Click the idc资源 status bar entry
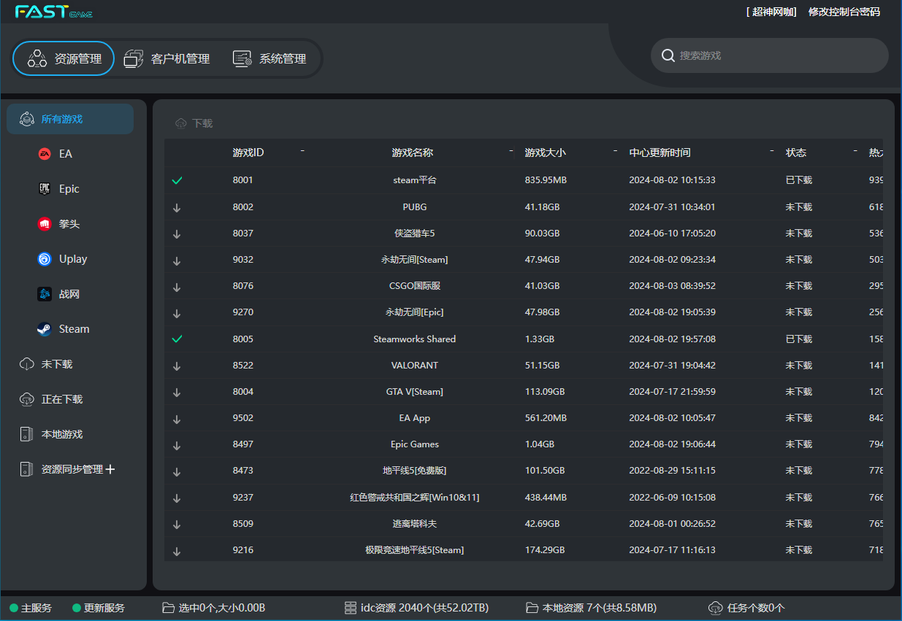The image size is (902, 621). point(417,608)
